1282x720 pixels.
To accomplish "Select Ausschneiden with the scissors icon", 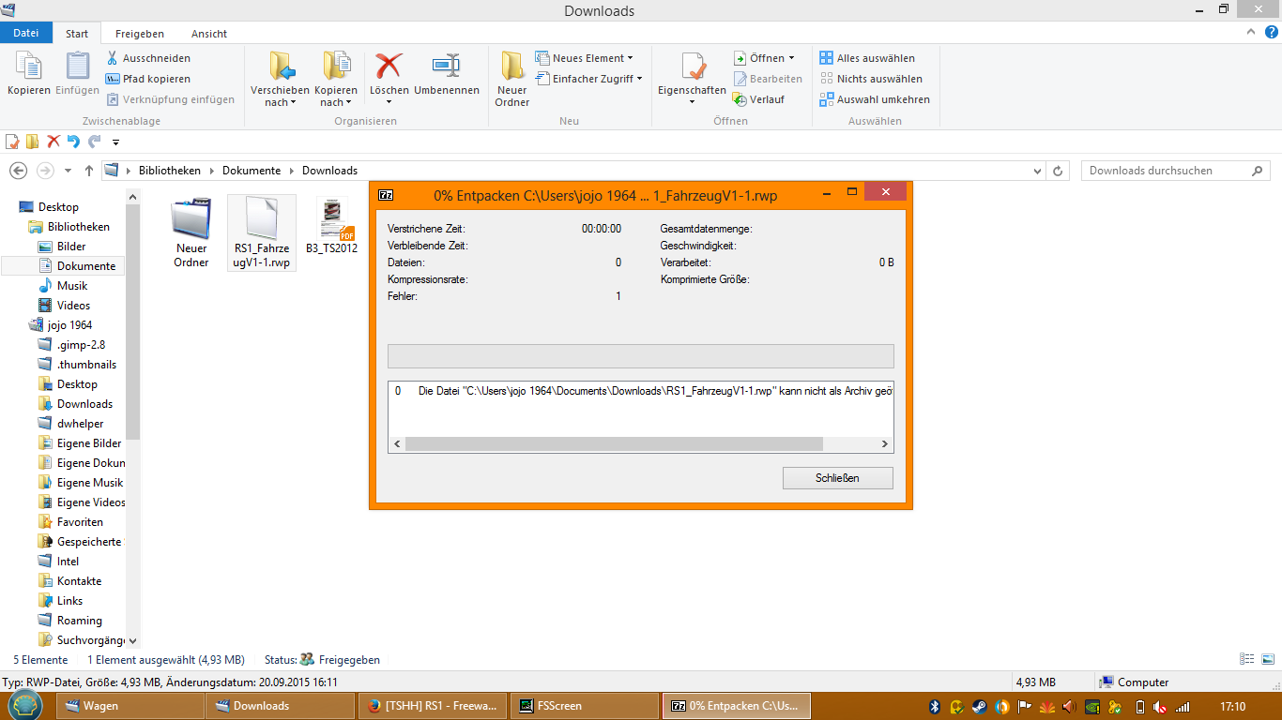I will (x=148, y=58).
